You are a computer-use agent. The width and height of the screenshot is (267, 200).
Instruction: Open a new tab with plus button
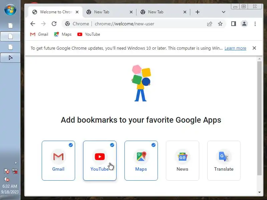tap(198, 12)
